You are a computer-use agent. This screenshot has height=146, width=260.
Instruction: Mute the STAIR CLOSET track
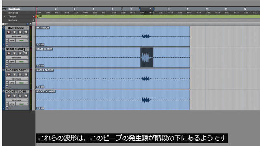[x=26, y=53]
